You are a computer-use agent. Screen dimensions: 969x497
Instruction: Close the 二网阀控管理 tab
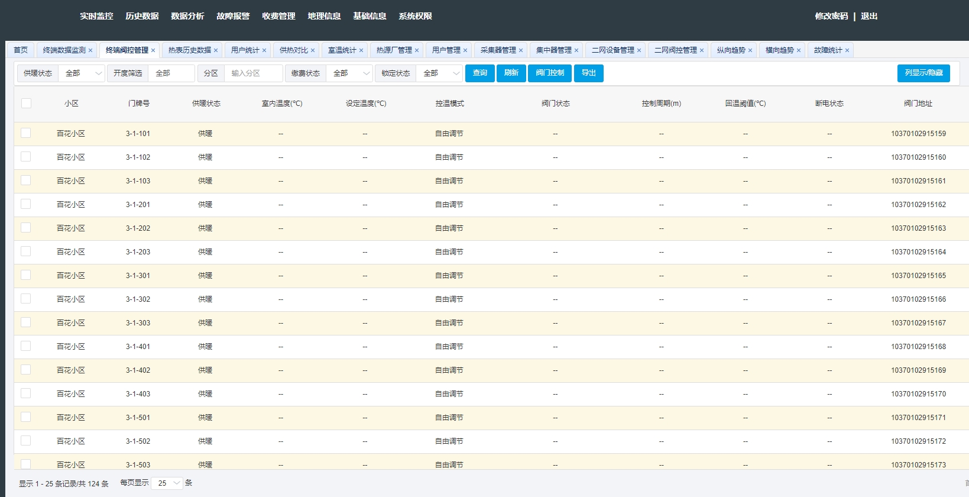click(x=702, y=50)
